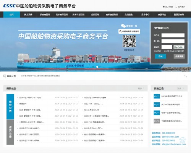Click the WeChat icon above the QR code
Image resolution: width=191 pixels, height=153 pixels.
point(123,26)
